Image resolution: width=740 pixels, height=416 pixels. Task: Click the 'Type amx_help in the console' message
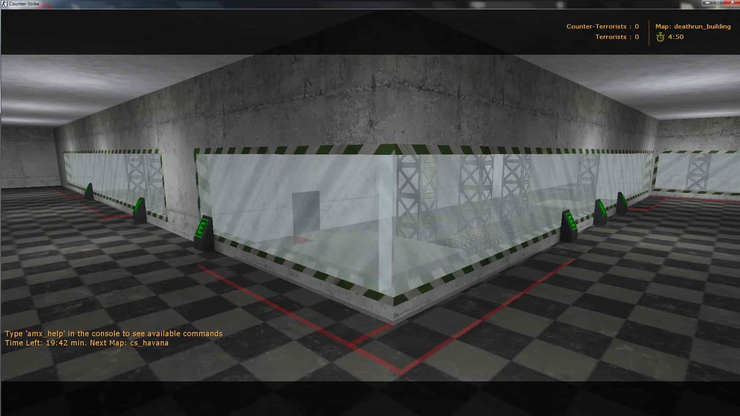pyautogui.click(x=114, y=334)
